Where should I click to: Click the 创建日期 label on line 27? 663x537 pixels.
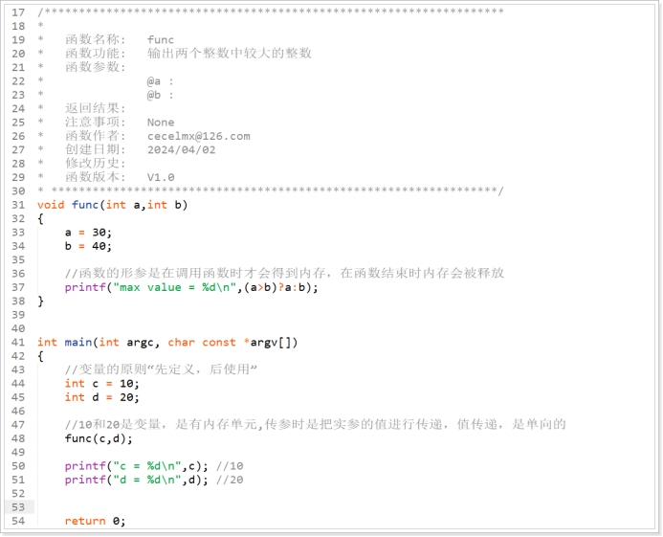pos(95,149)
